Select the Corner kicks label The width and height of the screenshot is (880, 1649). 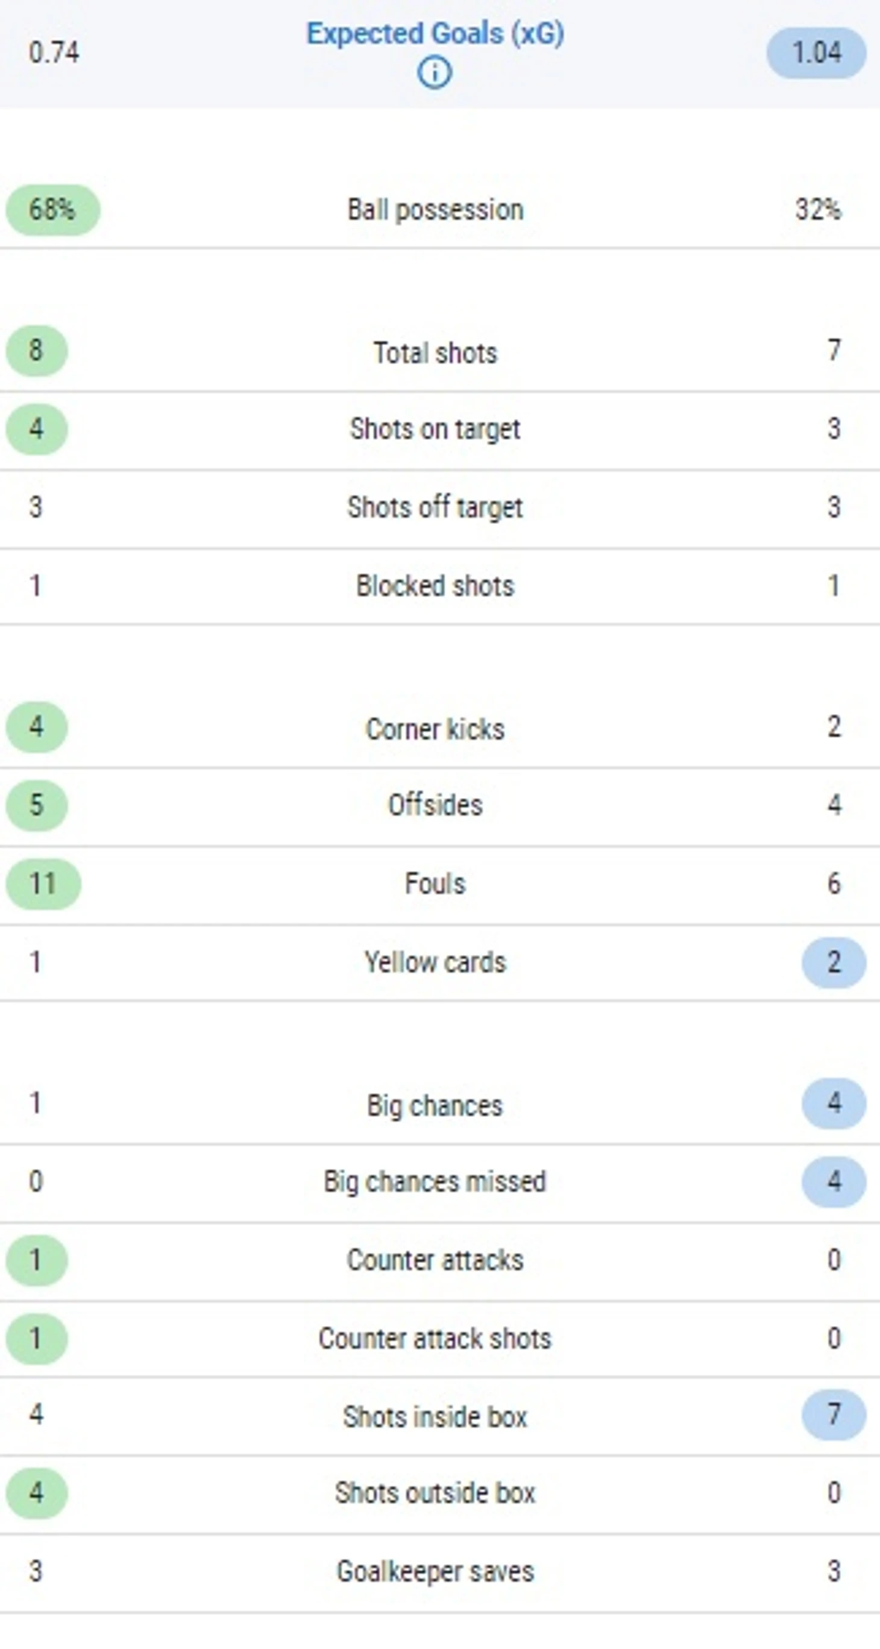point(435,729)
